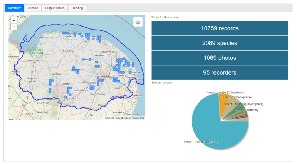297x164 pixels.
Task: Click the Norwich city label on map
Action: coord(102,76)
